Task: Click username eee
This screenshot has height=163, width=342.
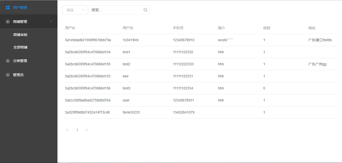Action: coord(125,76)
